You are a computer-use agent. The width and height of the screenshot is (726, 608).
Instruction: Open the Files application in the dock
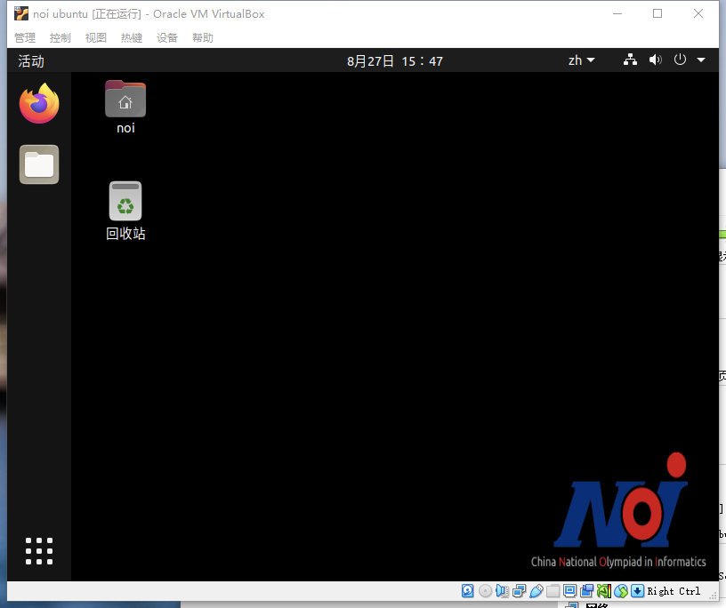tap(38, 164)
